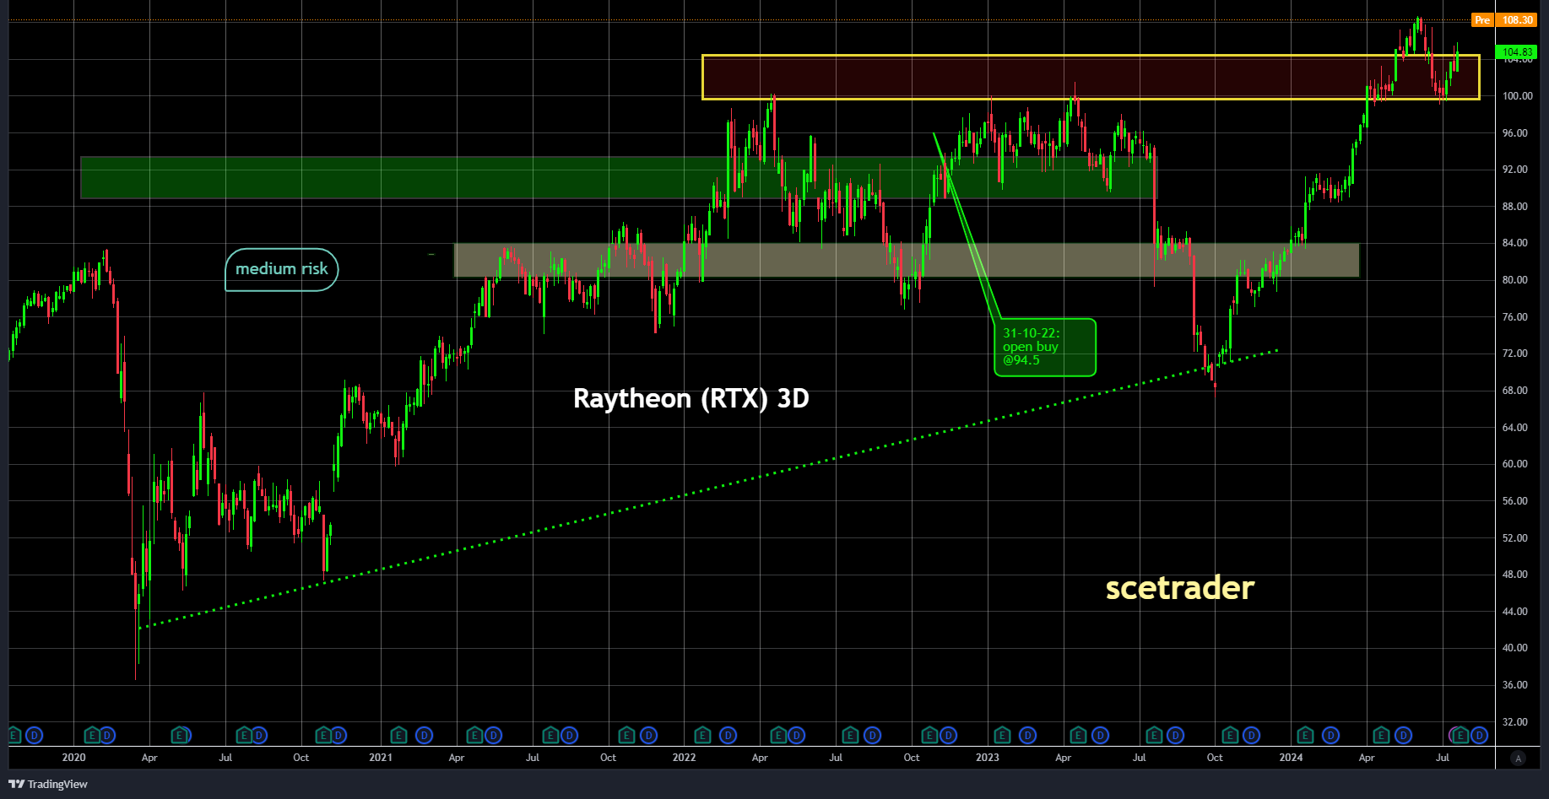This screenshot has width=1549, height=799.
Task: Open the August 2020 dividend marker
Action: (x=259, y=736)
